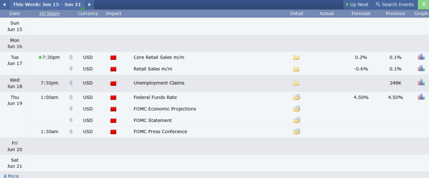
Task: Show graph for Unemployment Claims
Action: [x=421, y=83]
